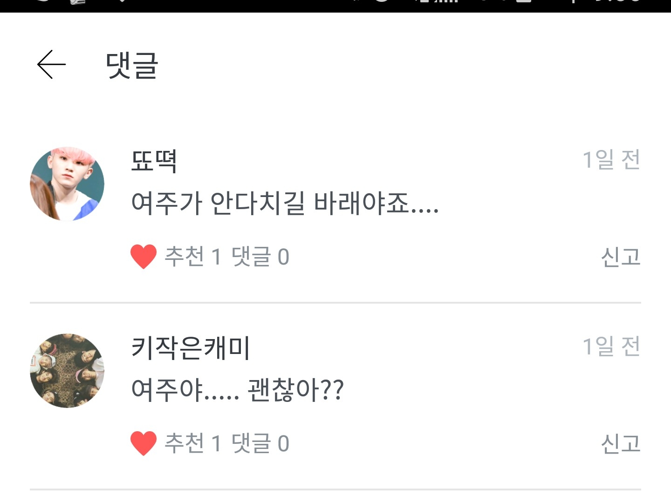The width and height of the screenshot is (671, 503).
Task: Tap the 댓글 page title
Action: tap(132, 65)
